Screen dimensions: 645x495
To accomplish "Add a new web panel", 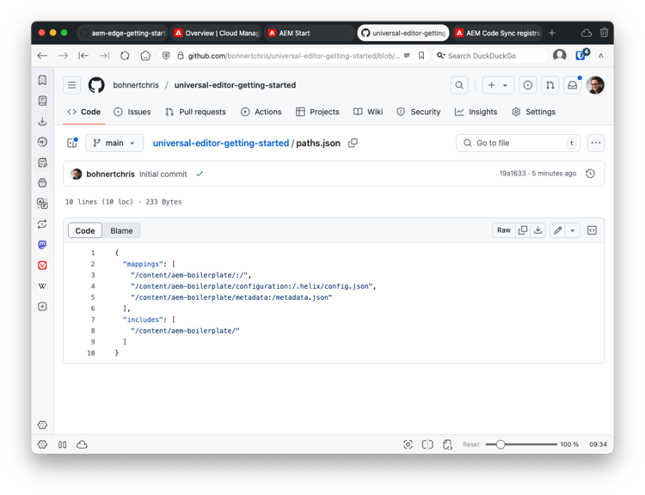I will pos(42,306).
